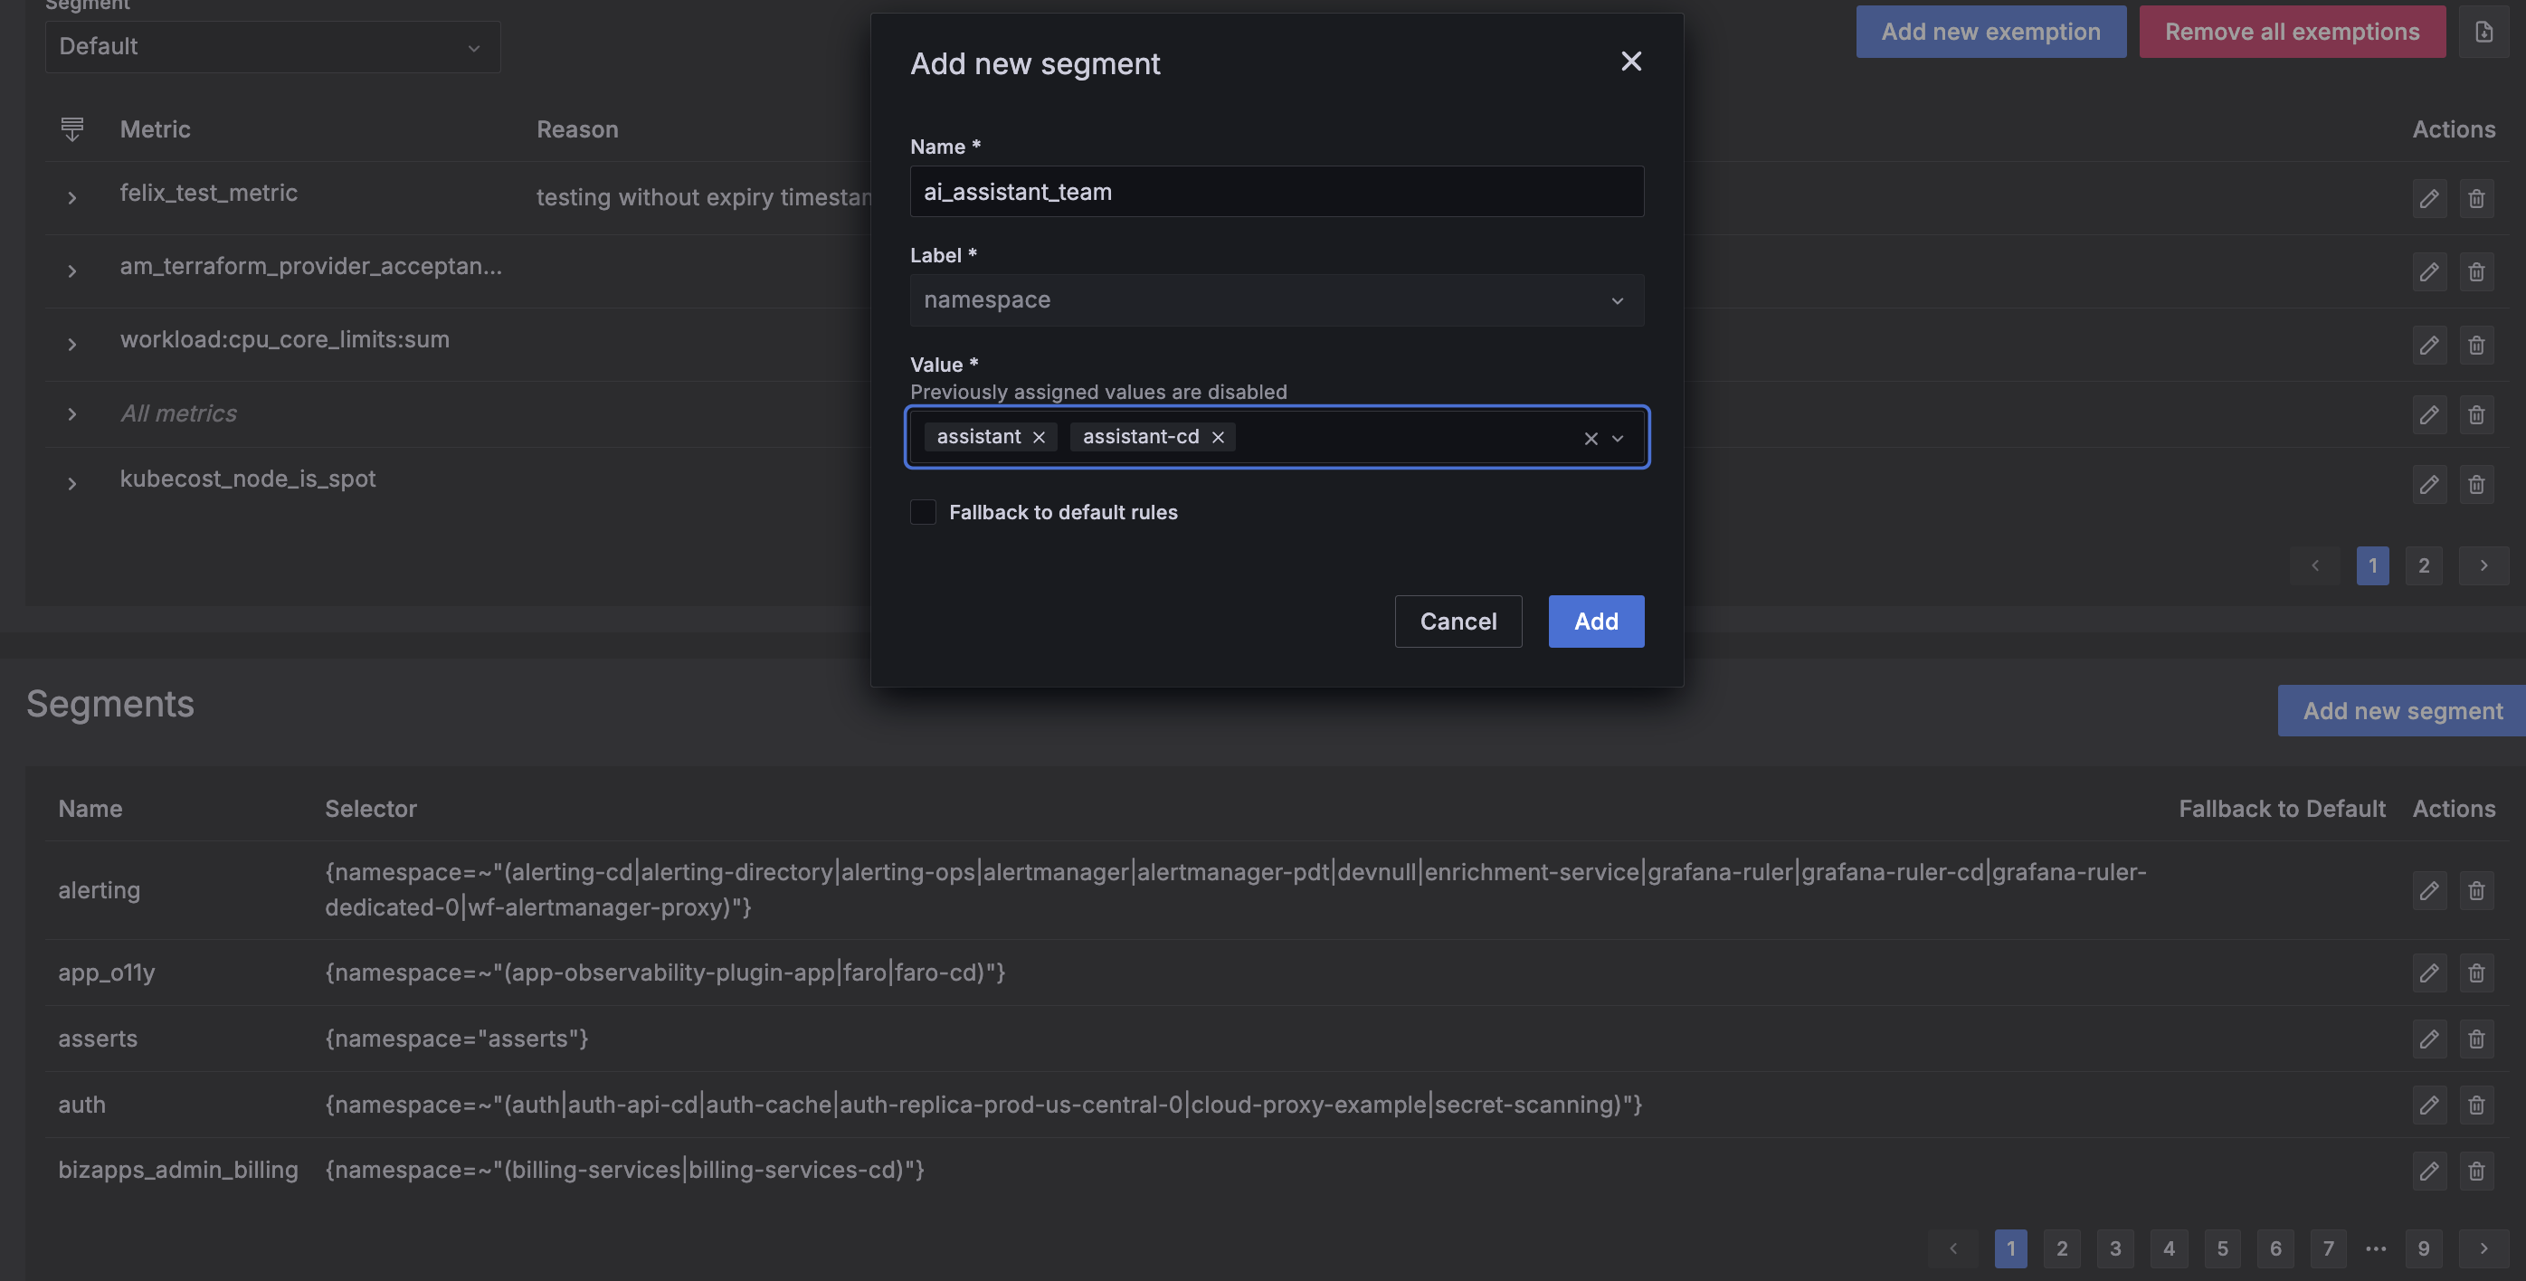The height and width of the screenshot is (1281, 2526).
Task: Click the Name field containing ai_assistant_team
Action: [1275, 191]
